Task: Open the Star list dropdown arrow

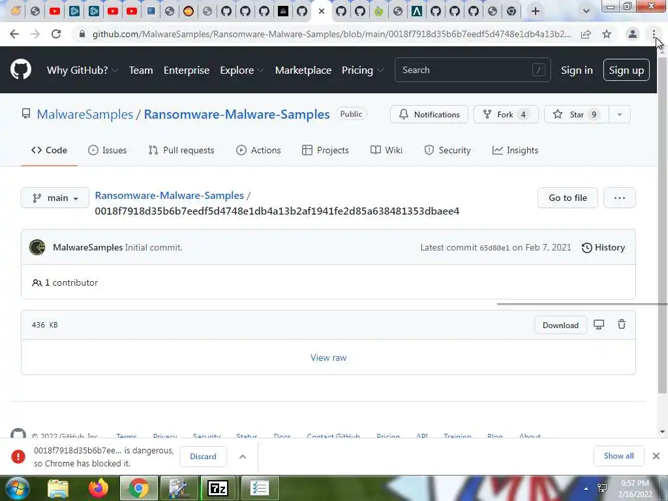Action: click(x=620, y=114)
